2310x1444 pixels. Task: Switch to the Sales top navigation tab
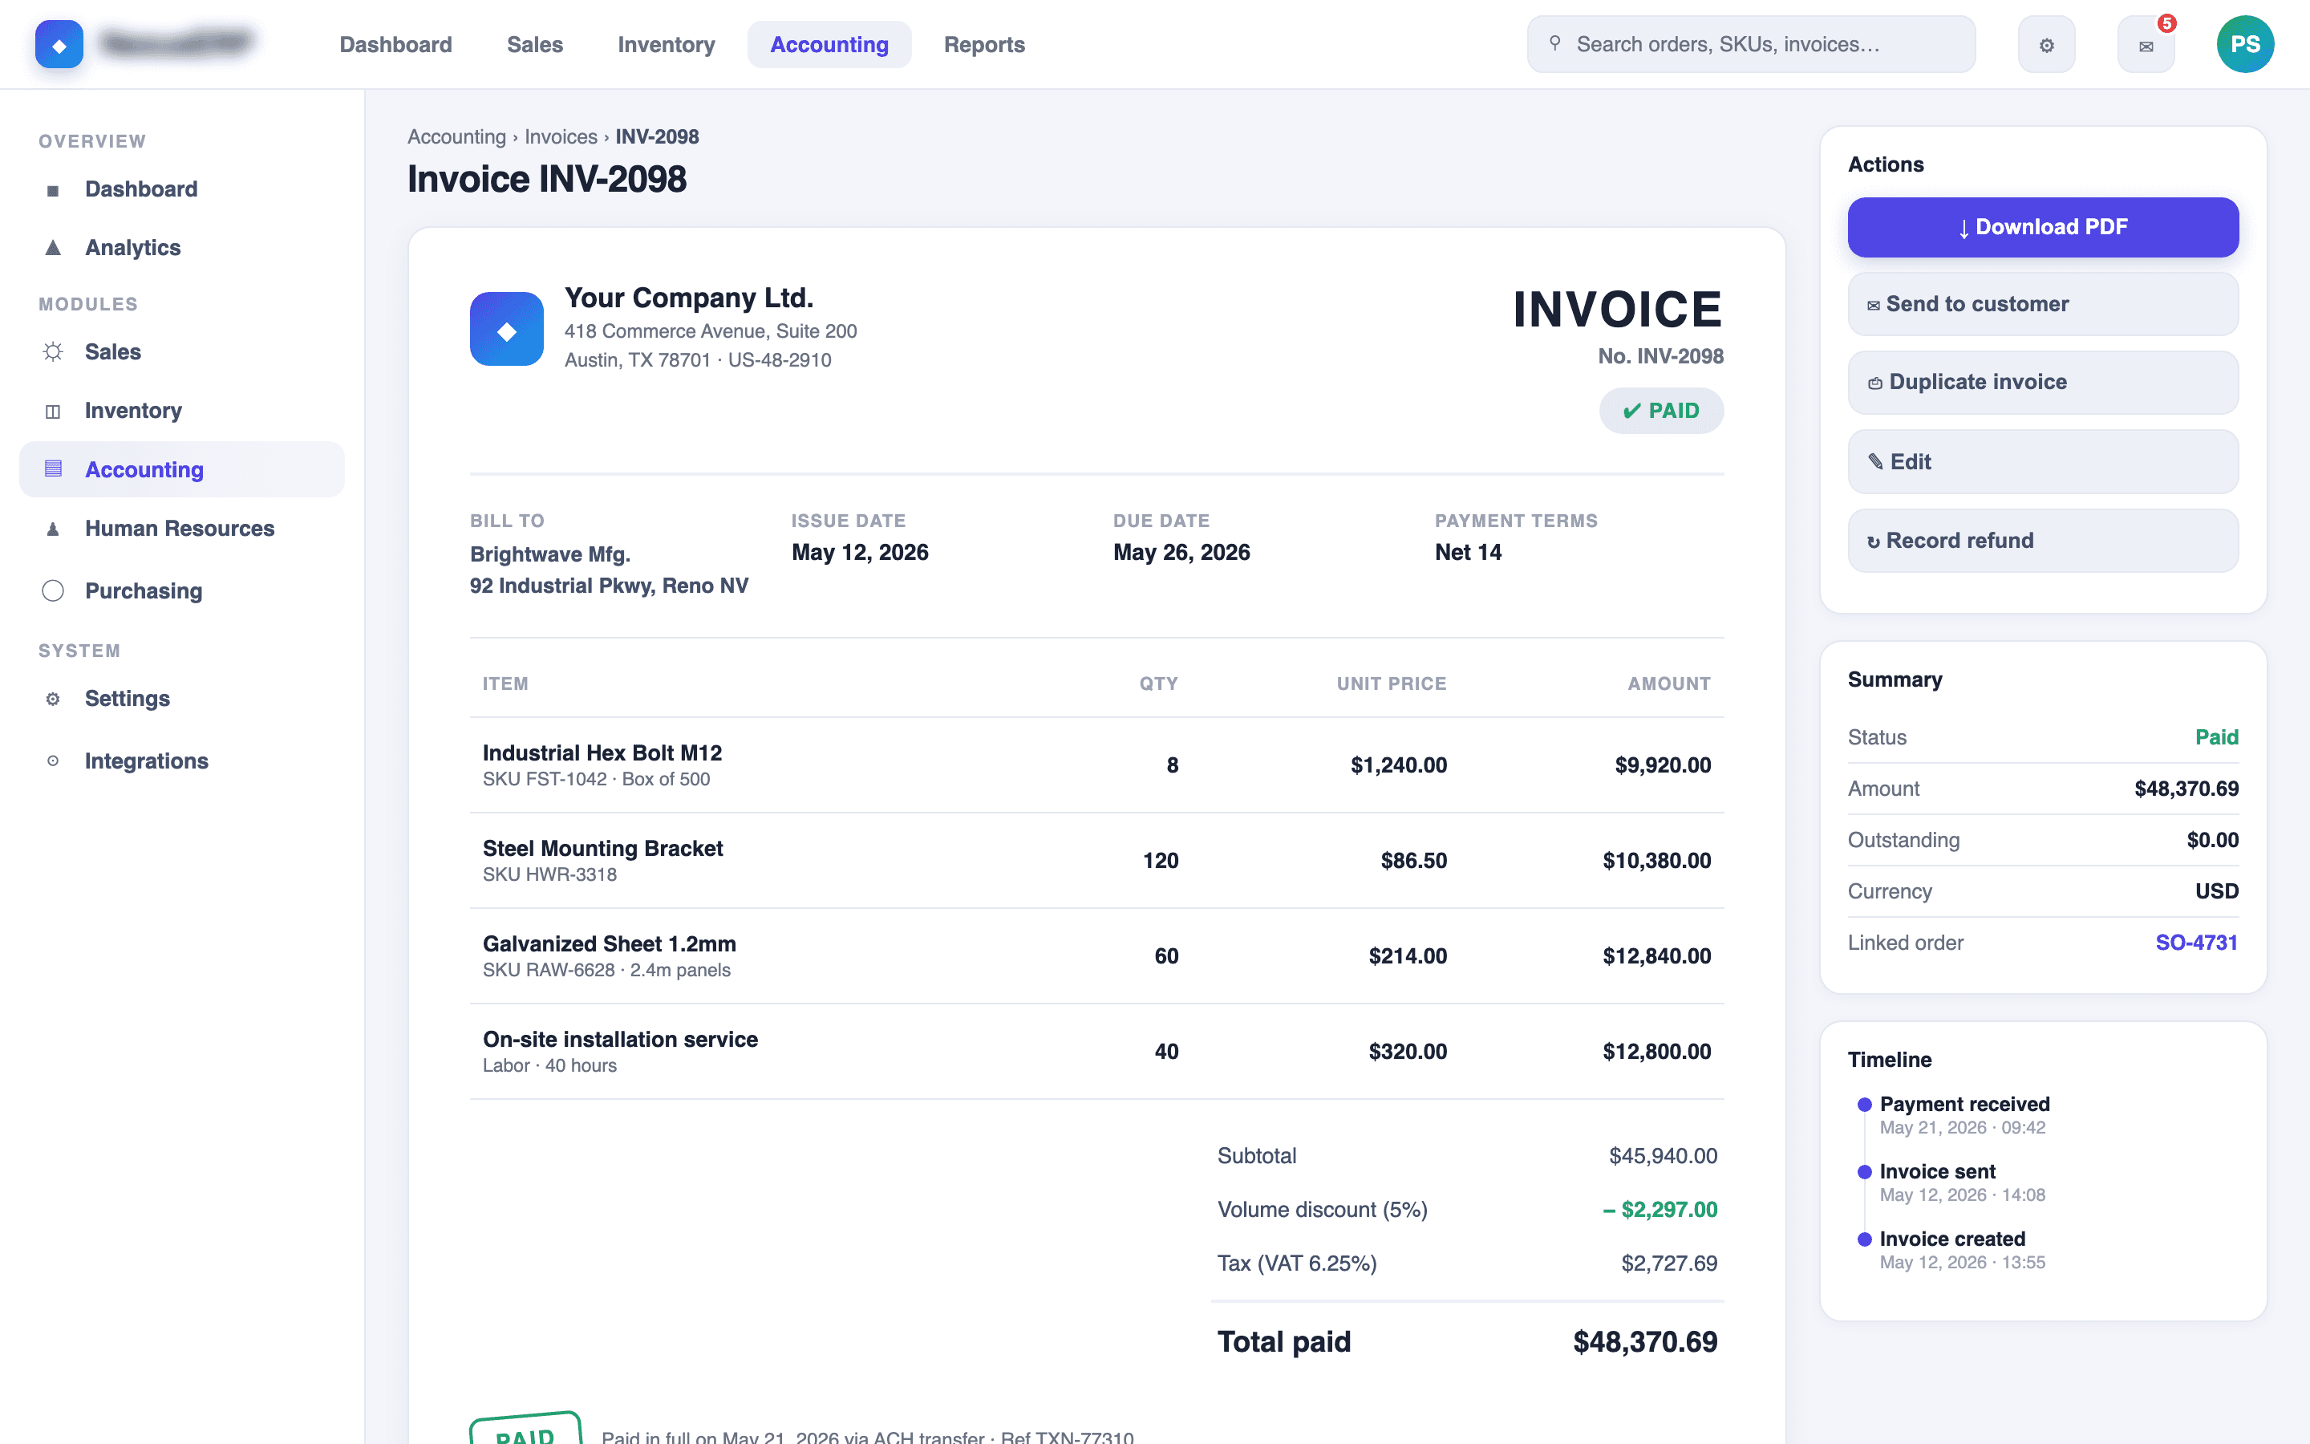click(534, 45)
